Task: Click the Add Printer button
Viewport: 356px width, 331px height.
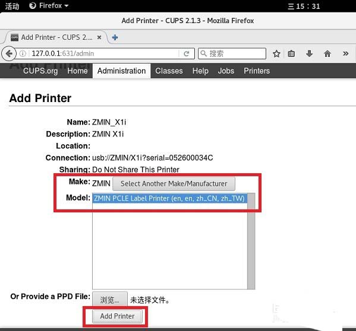Action: 118,316
